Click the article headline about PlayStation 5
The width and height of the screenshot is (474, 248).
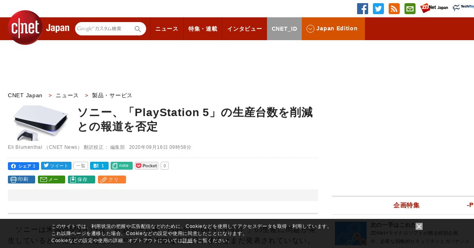click(195, 119)
